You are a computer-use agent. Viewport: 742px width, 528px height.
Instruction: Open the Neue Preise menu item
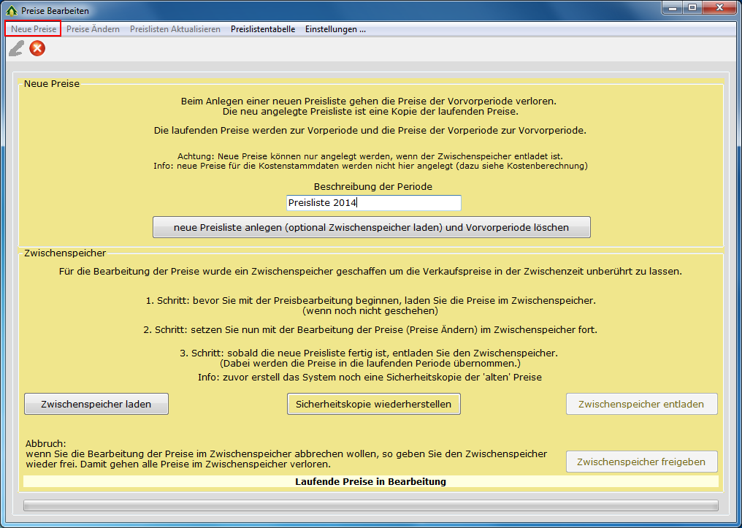(33, 29)
